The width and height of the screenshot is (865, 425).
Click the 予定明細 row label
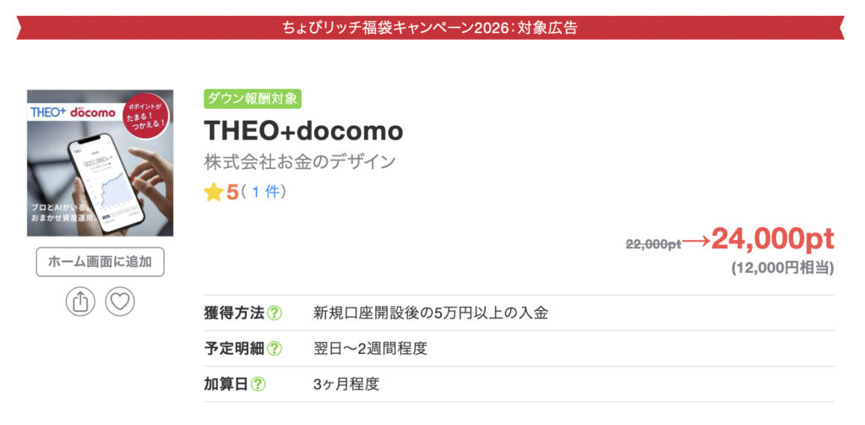click(x=234, y=348)
